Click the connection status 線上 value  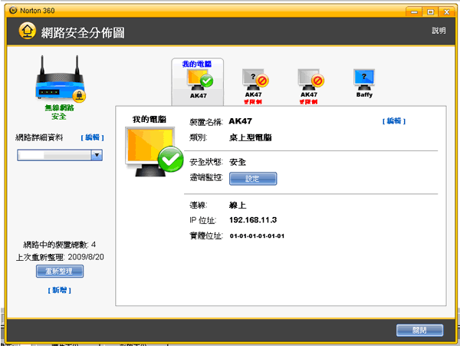pos(238,205)
